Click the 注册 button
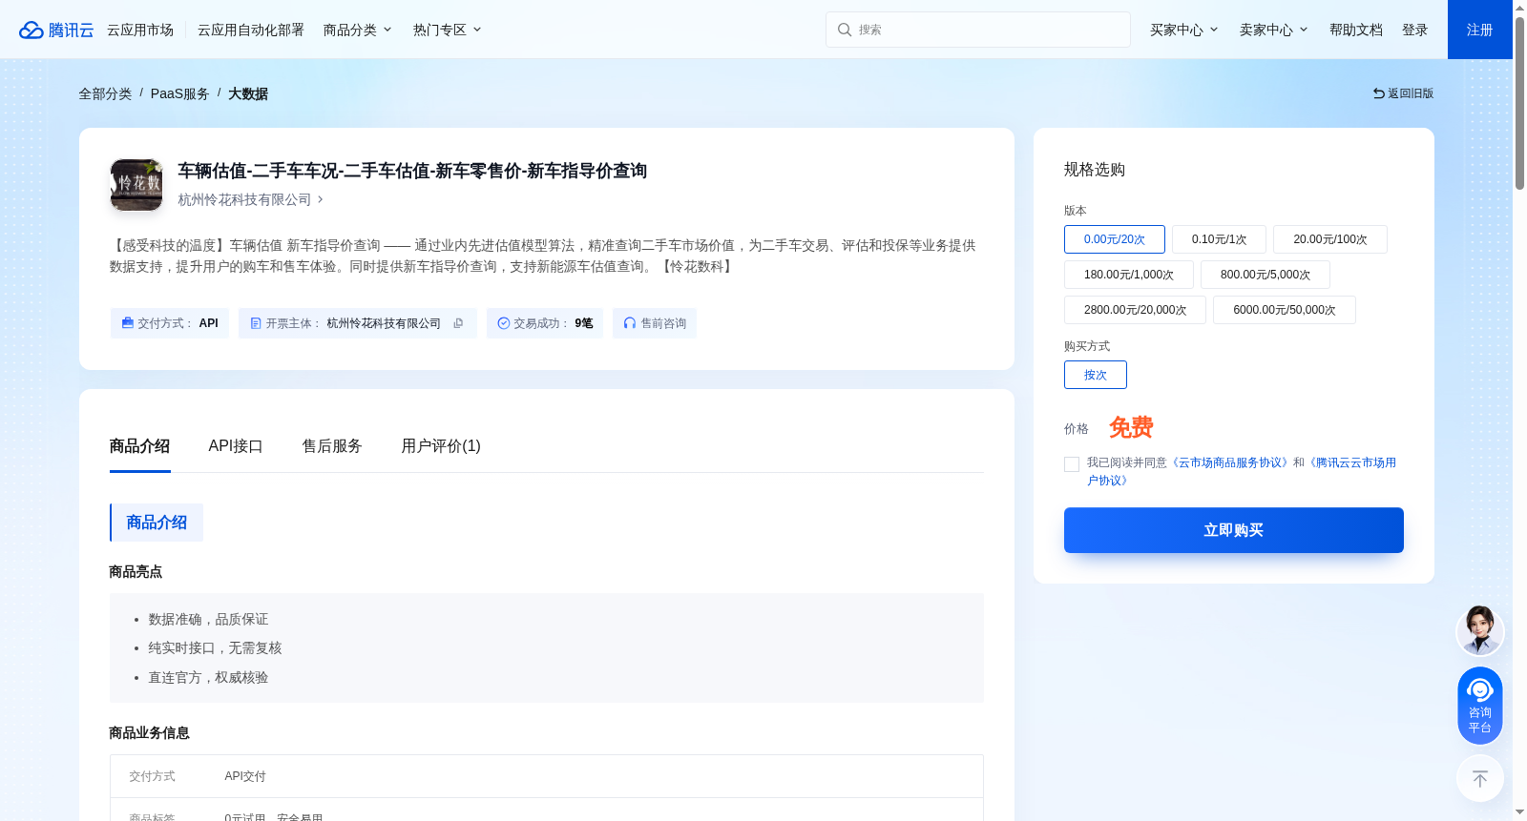Image resolution: width=1527 pixels, height=821 pixels. 1480,30
